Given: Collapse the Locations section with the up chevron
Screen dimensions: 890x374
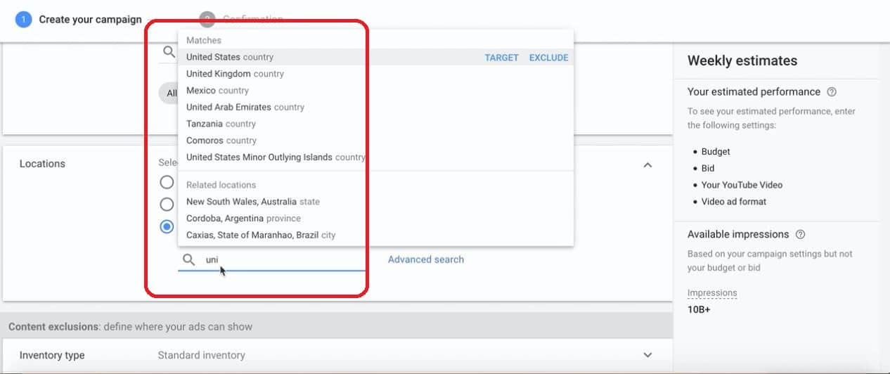Looking at the screenshot, I should pos(647,165).
